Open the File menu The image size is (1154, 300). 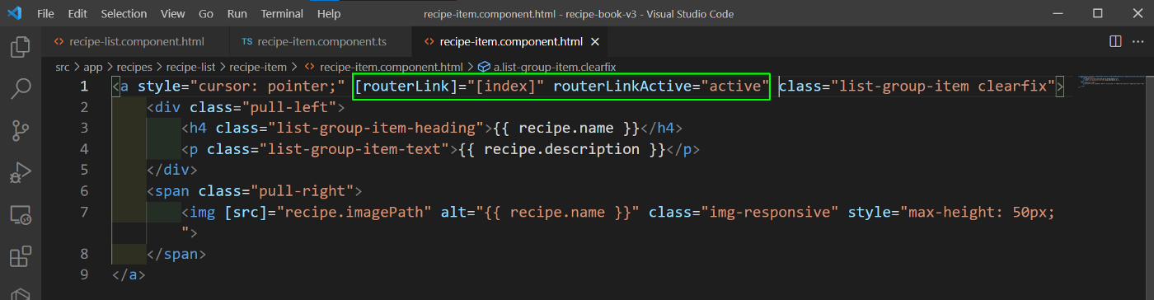(46, 14)
